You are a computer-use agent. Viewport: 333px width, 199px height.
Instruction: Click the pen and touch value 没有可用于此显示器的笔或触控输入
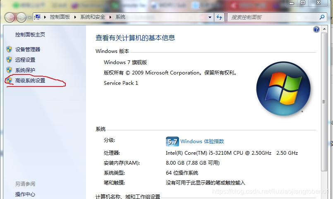point(205,183)
